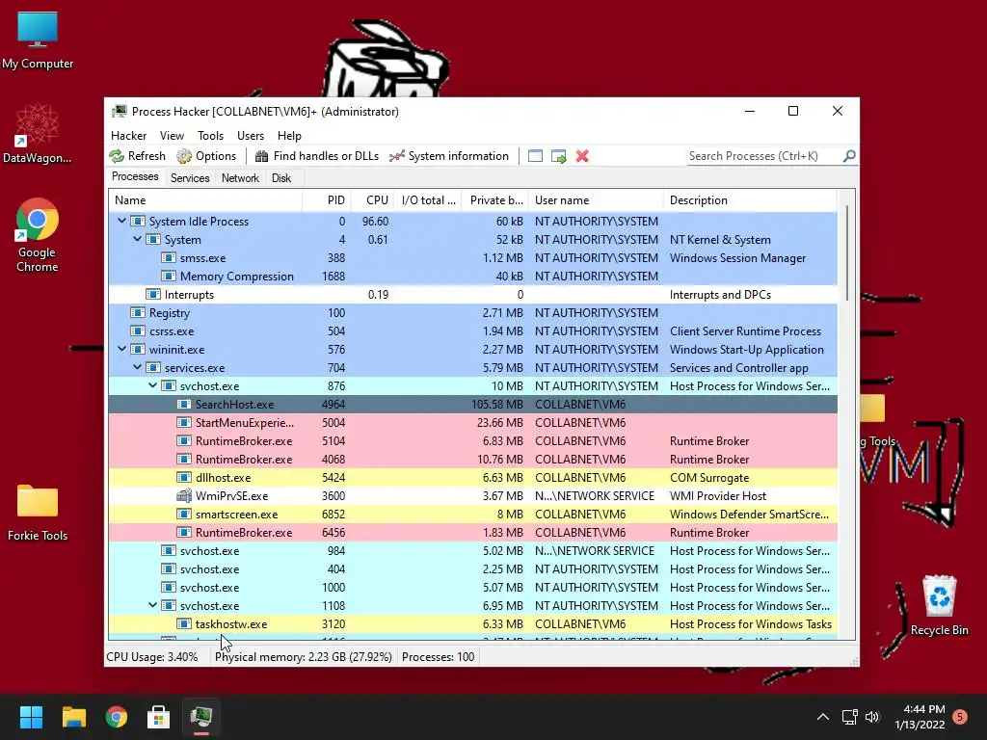Click the dllhost.exe process icon

[184, 477]
